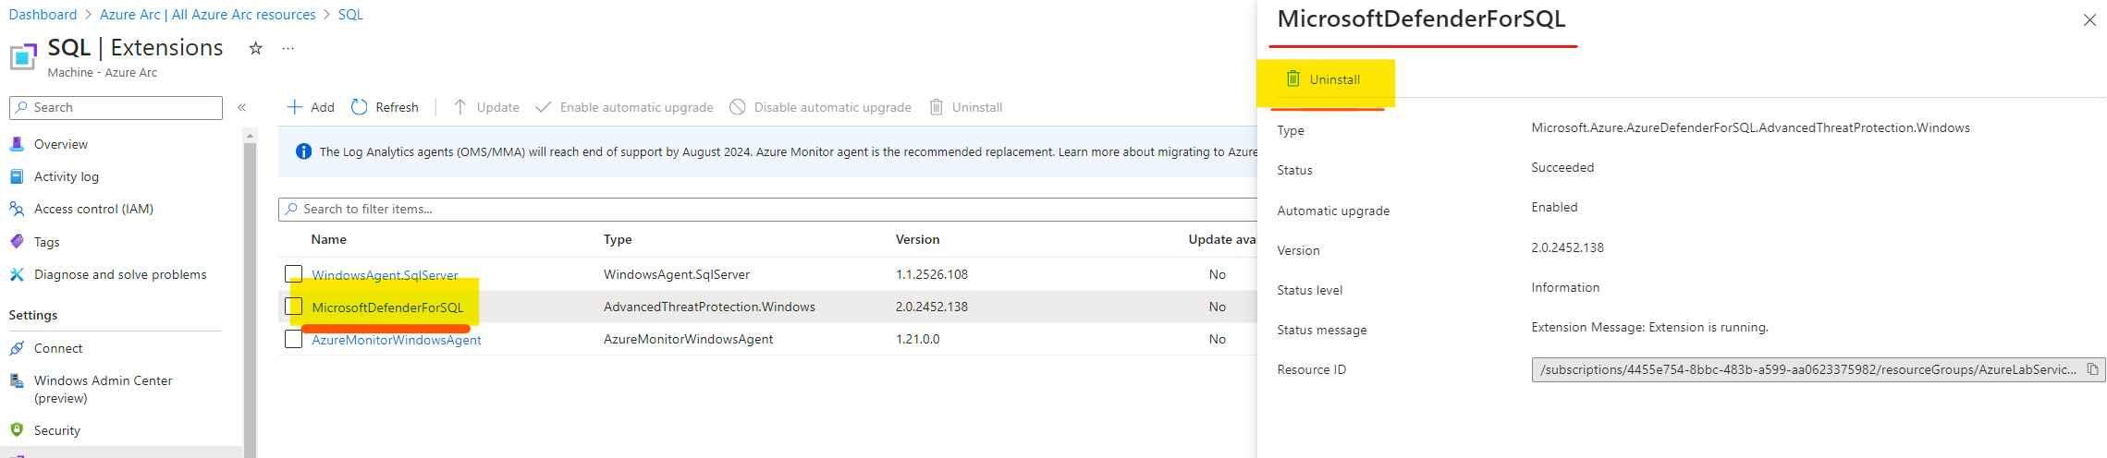
Task: Click the Security shield icon
Action: [x=17, y=430]
